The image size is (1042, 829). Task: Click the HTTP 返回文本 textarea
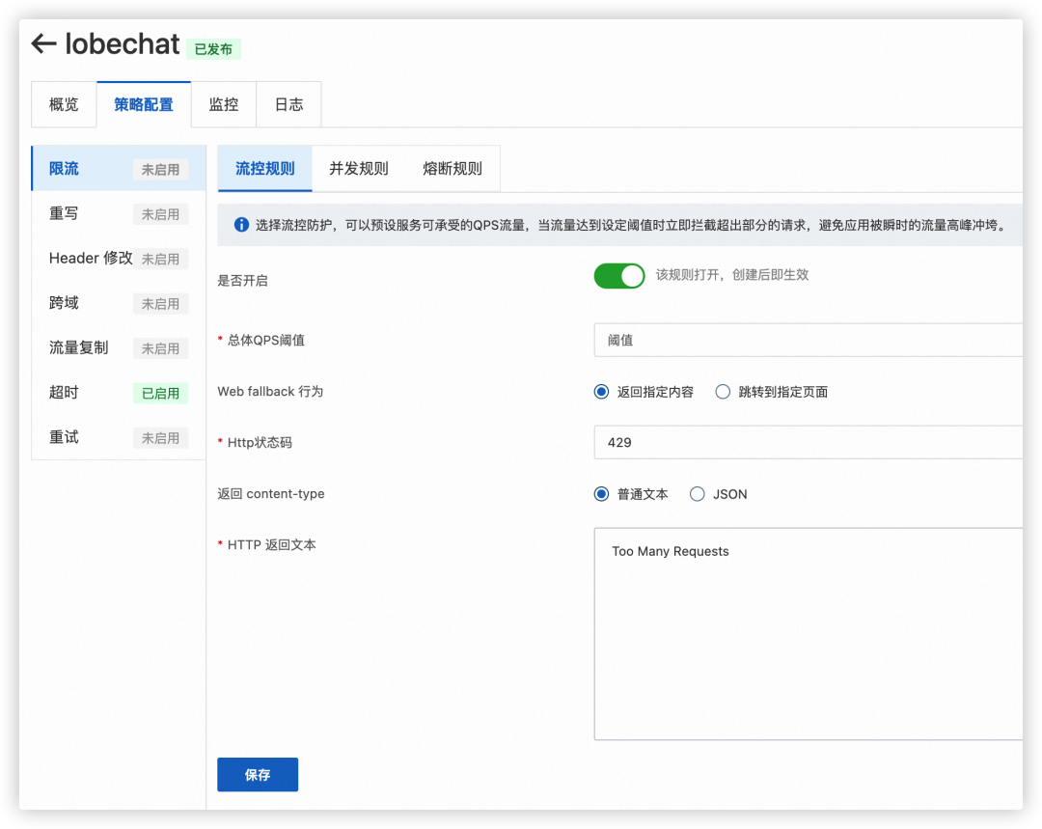pos(809,634)
